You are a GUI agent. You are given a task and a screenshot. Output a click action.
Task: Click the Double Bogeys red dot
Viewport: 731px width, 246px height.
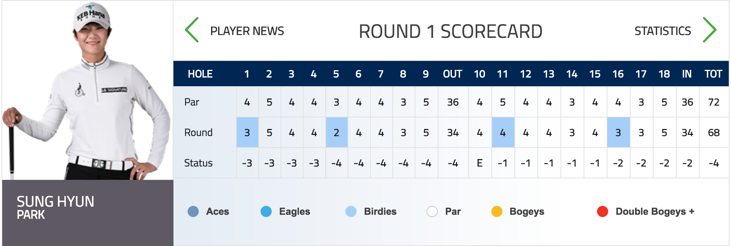603,211
